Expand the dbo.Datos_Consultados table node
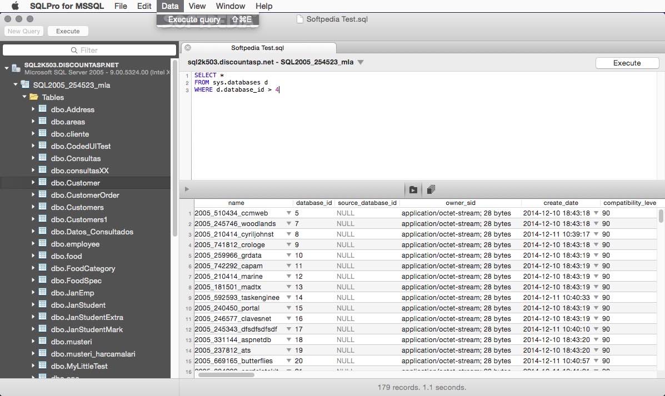This screenshot has height=396, width=665. tap(33, 232)
